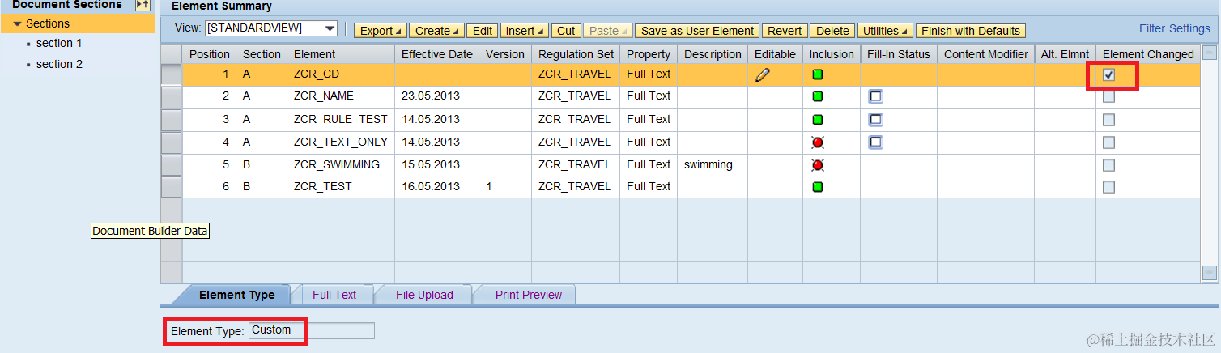Click the table scroll up arrow

pyautogui.click(x=1210, y=53)
